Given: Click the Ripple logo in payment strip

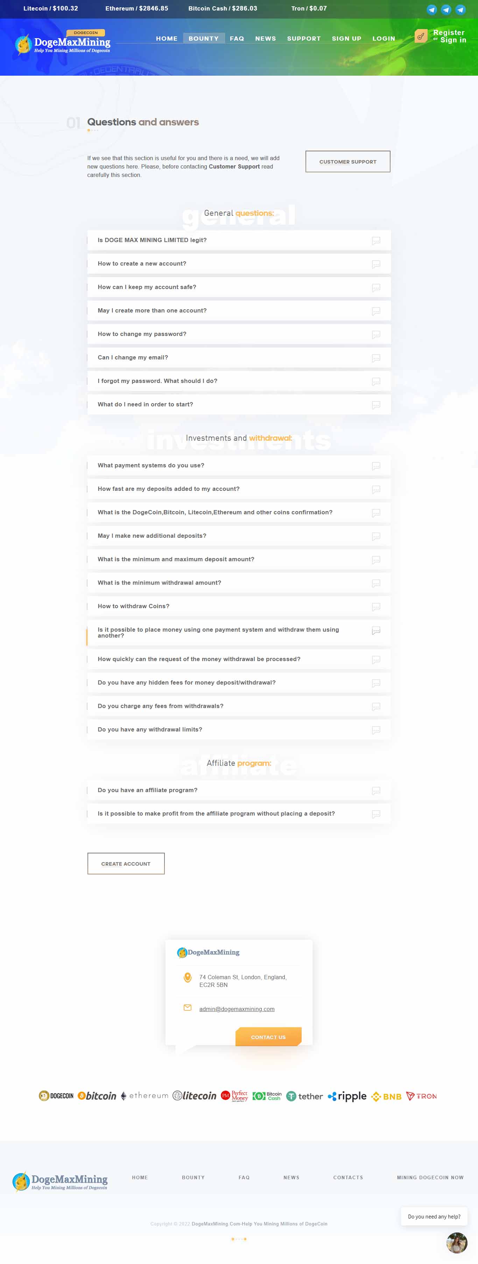Looking at the screenshot, I should click(347, 1096).
